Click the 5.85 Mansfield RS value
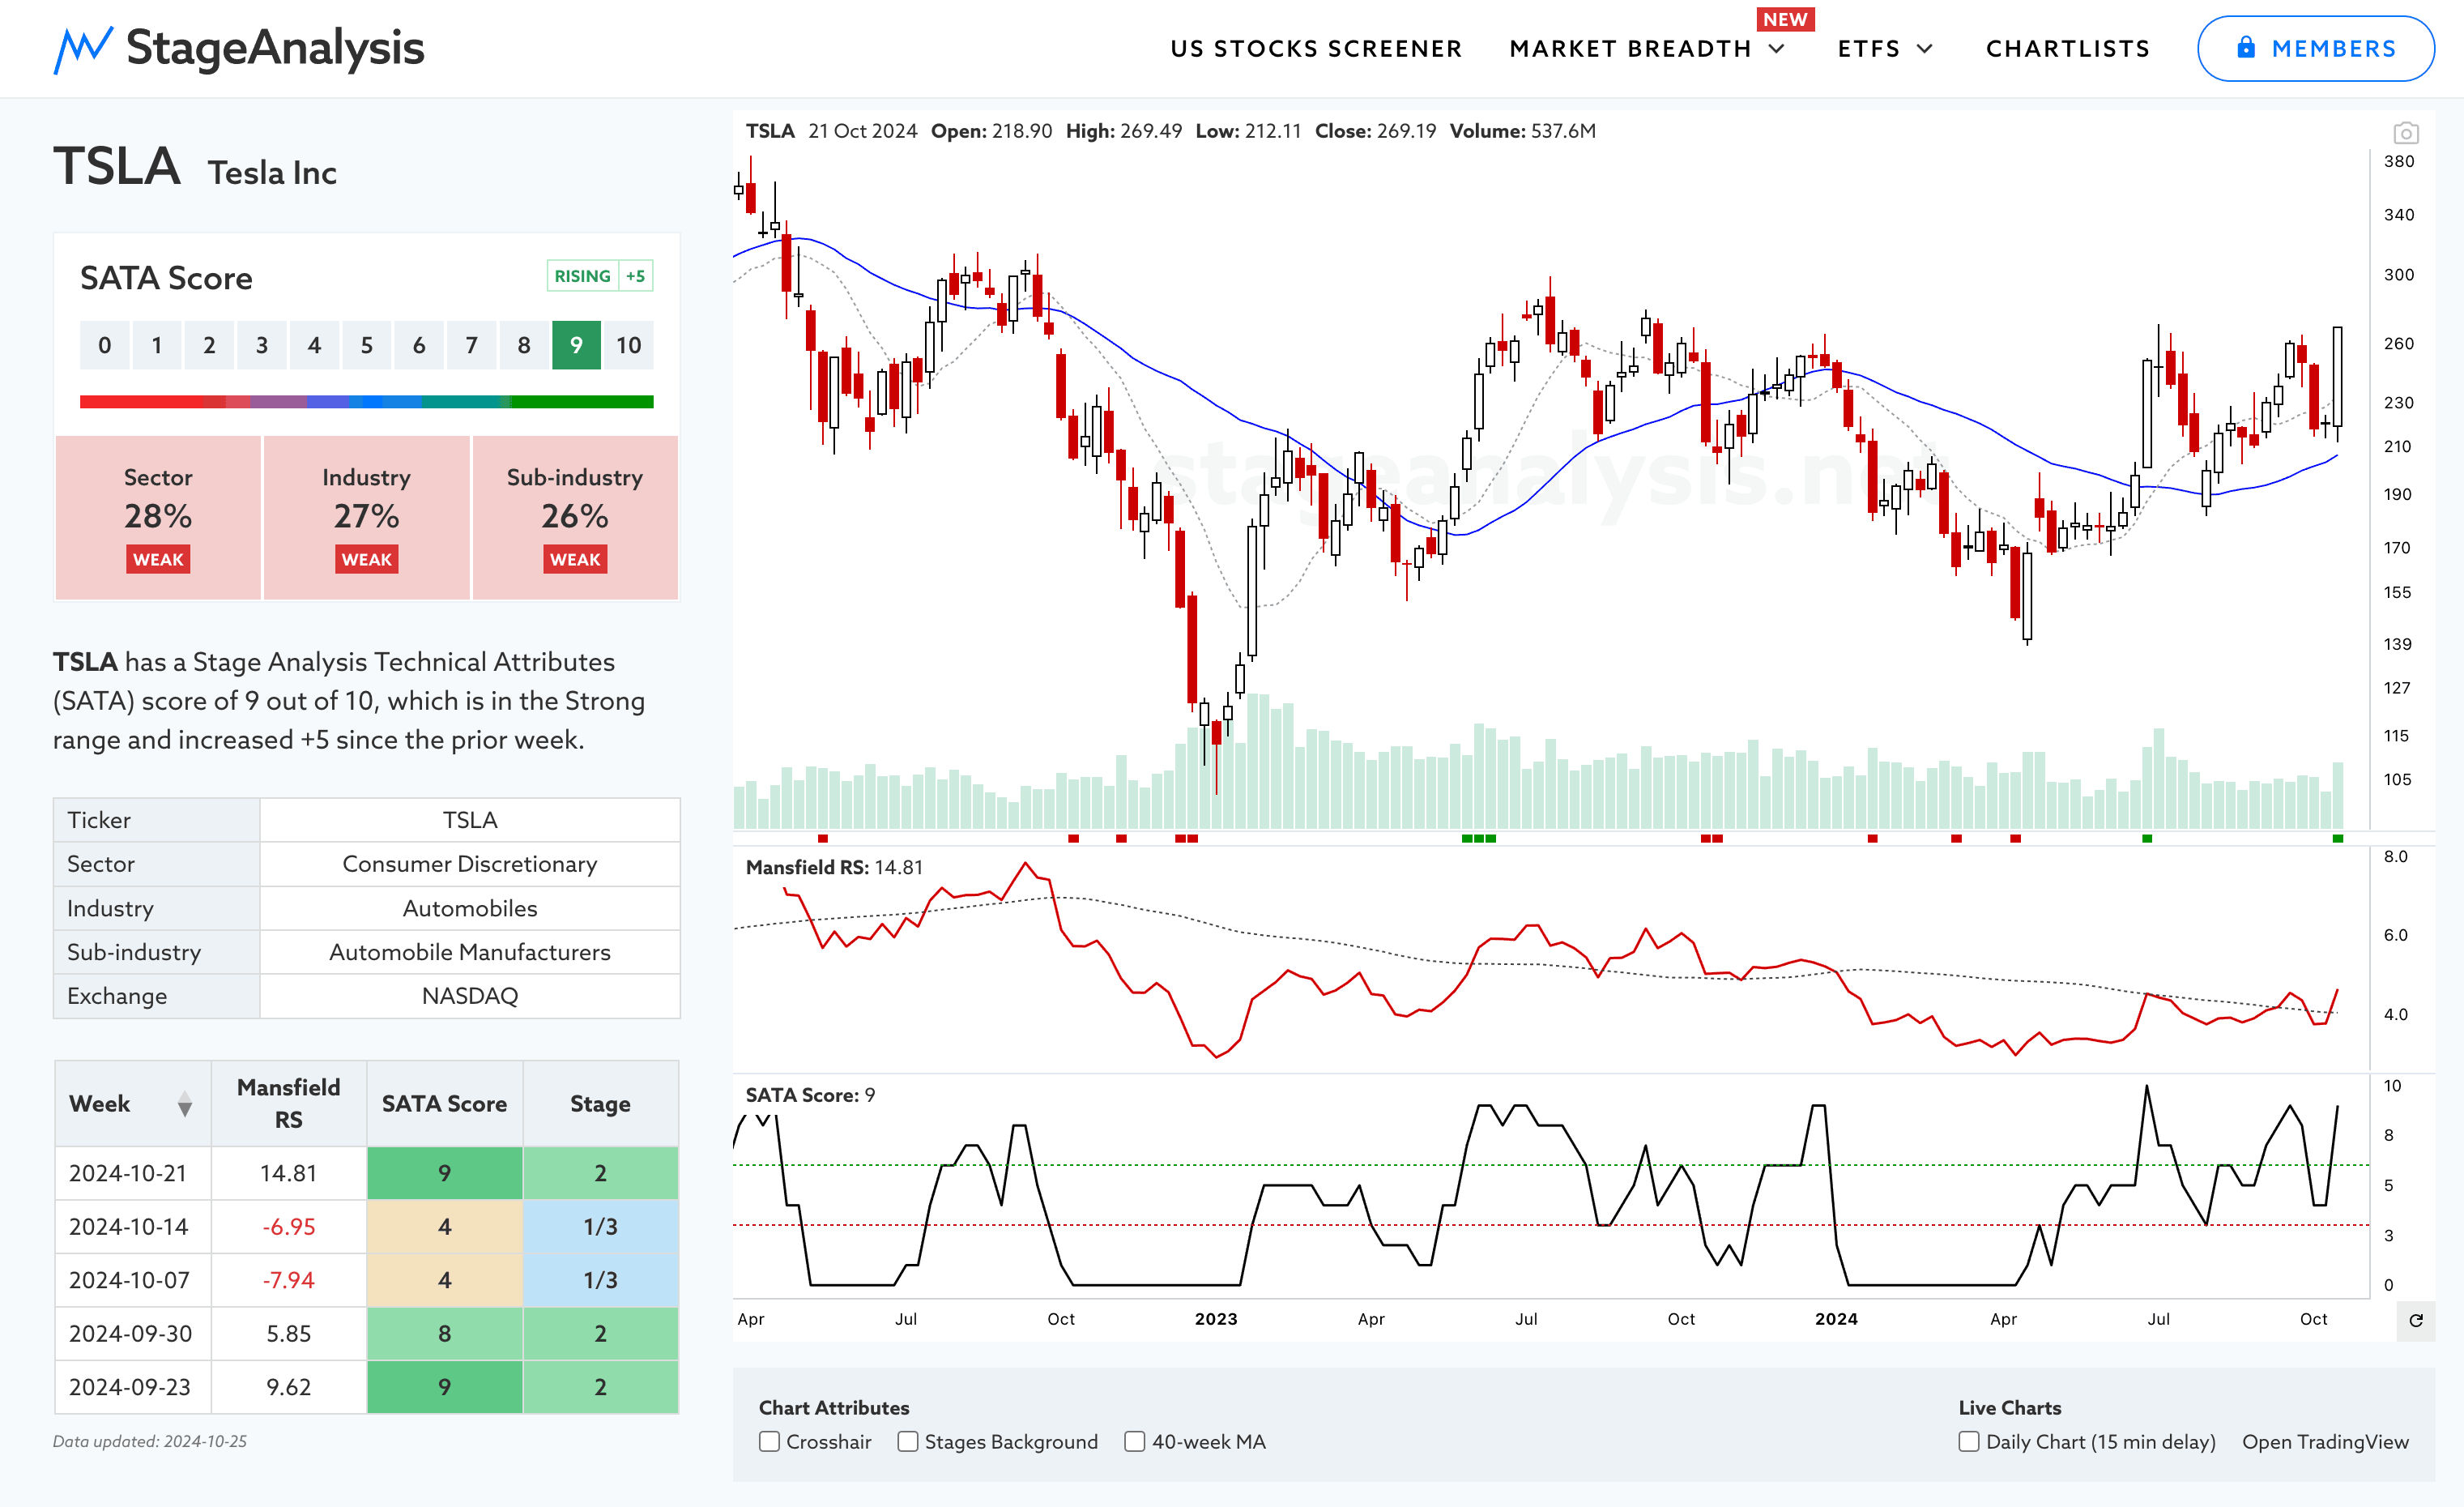 pyautogui.click(x=288, y=1334)
